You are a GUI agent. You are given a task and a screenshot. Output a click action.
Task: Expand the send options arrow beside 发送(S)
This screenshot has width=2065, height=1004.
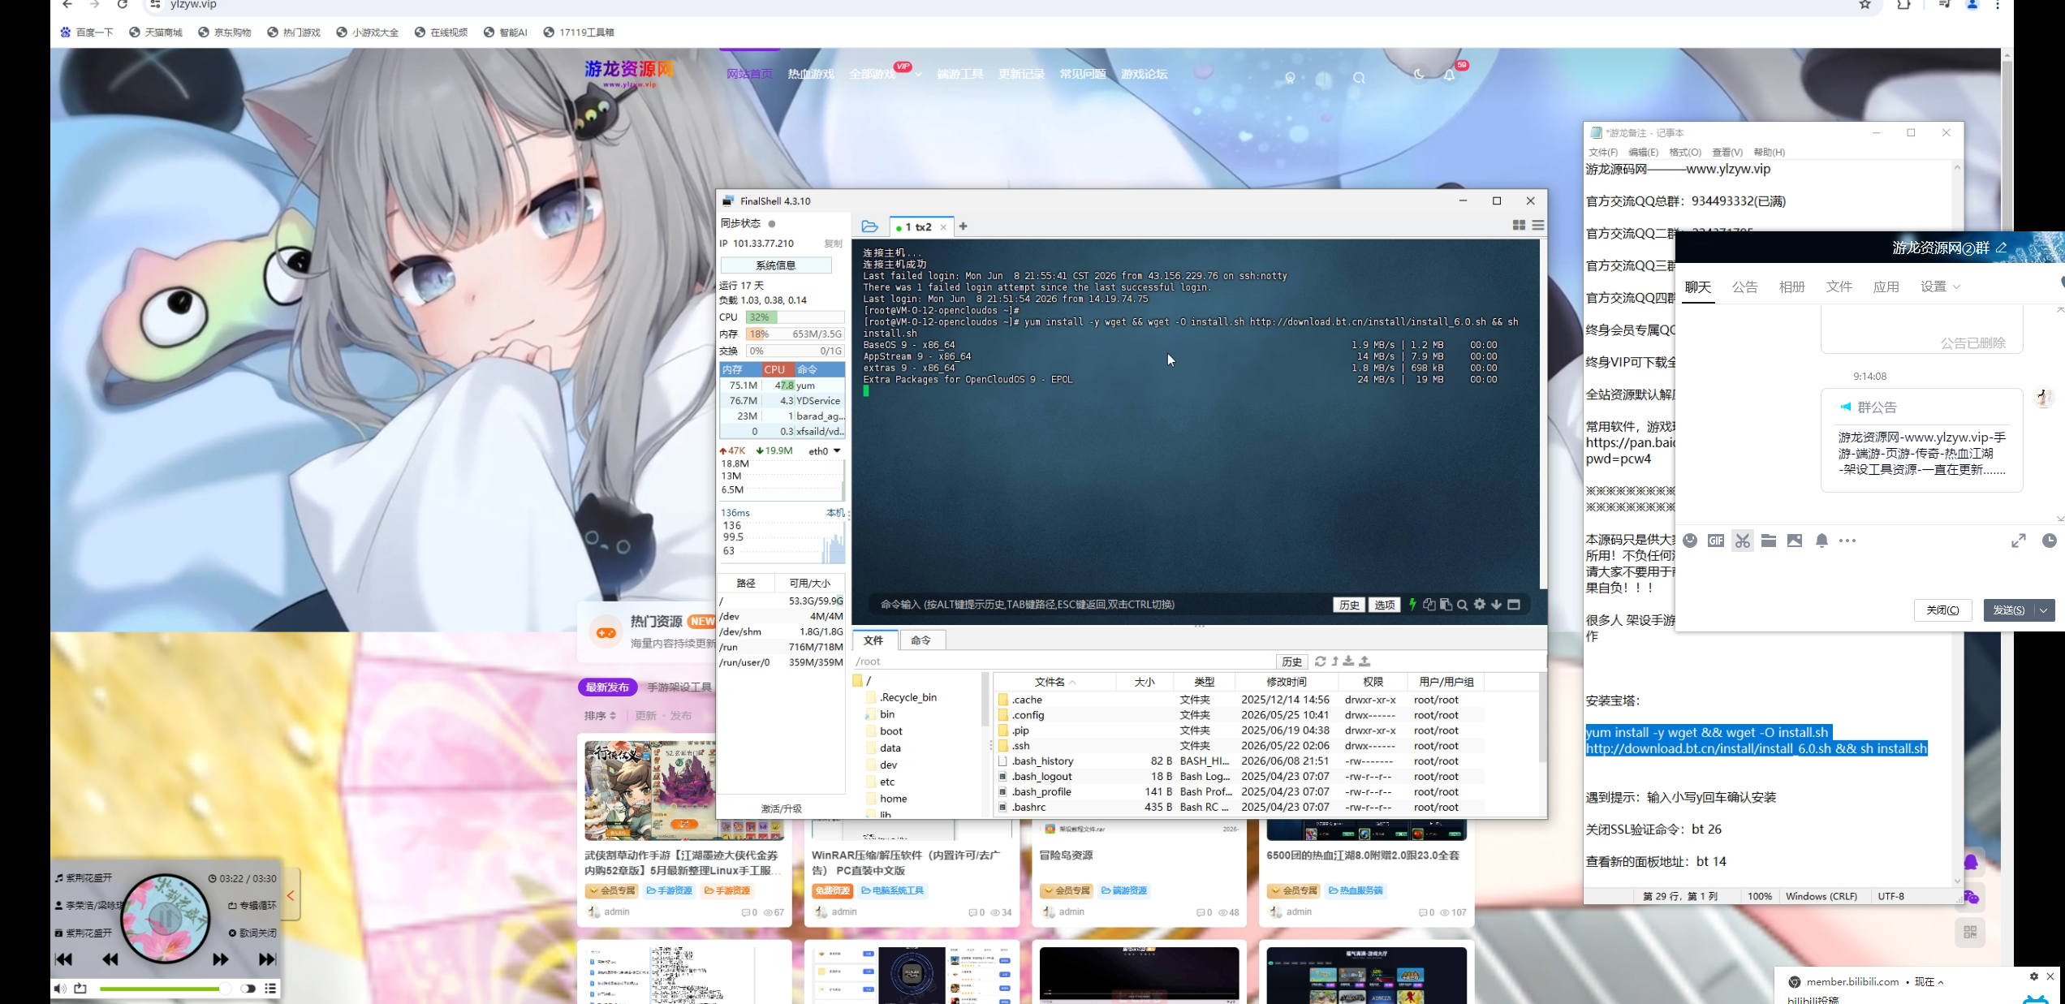click(x=2043, y=610)
